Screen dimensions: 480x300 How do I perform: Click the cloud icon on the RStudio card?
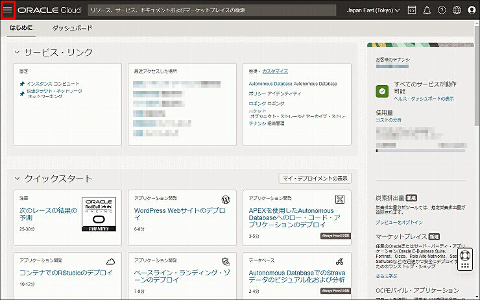click(110, 262)
